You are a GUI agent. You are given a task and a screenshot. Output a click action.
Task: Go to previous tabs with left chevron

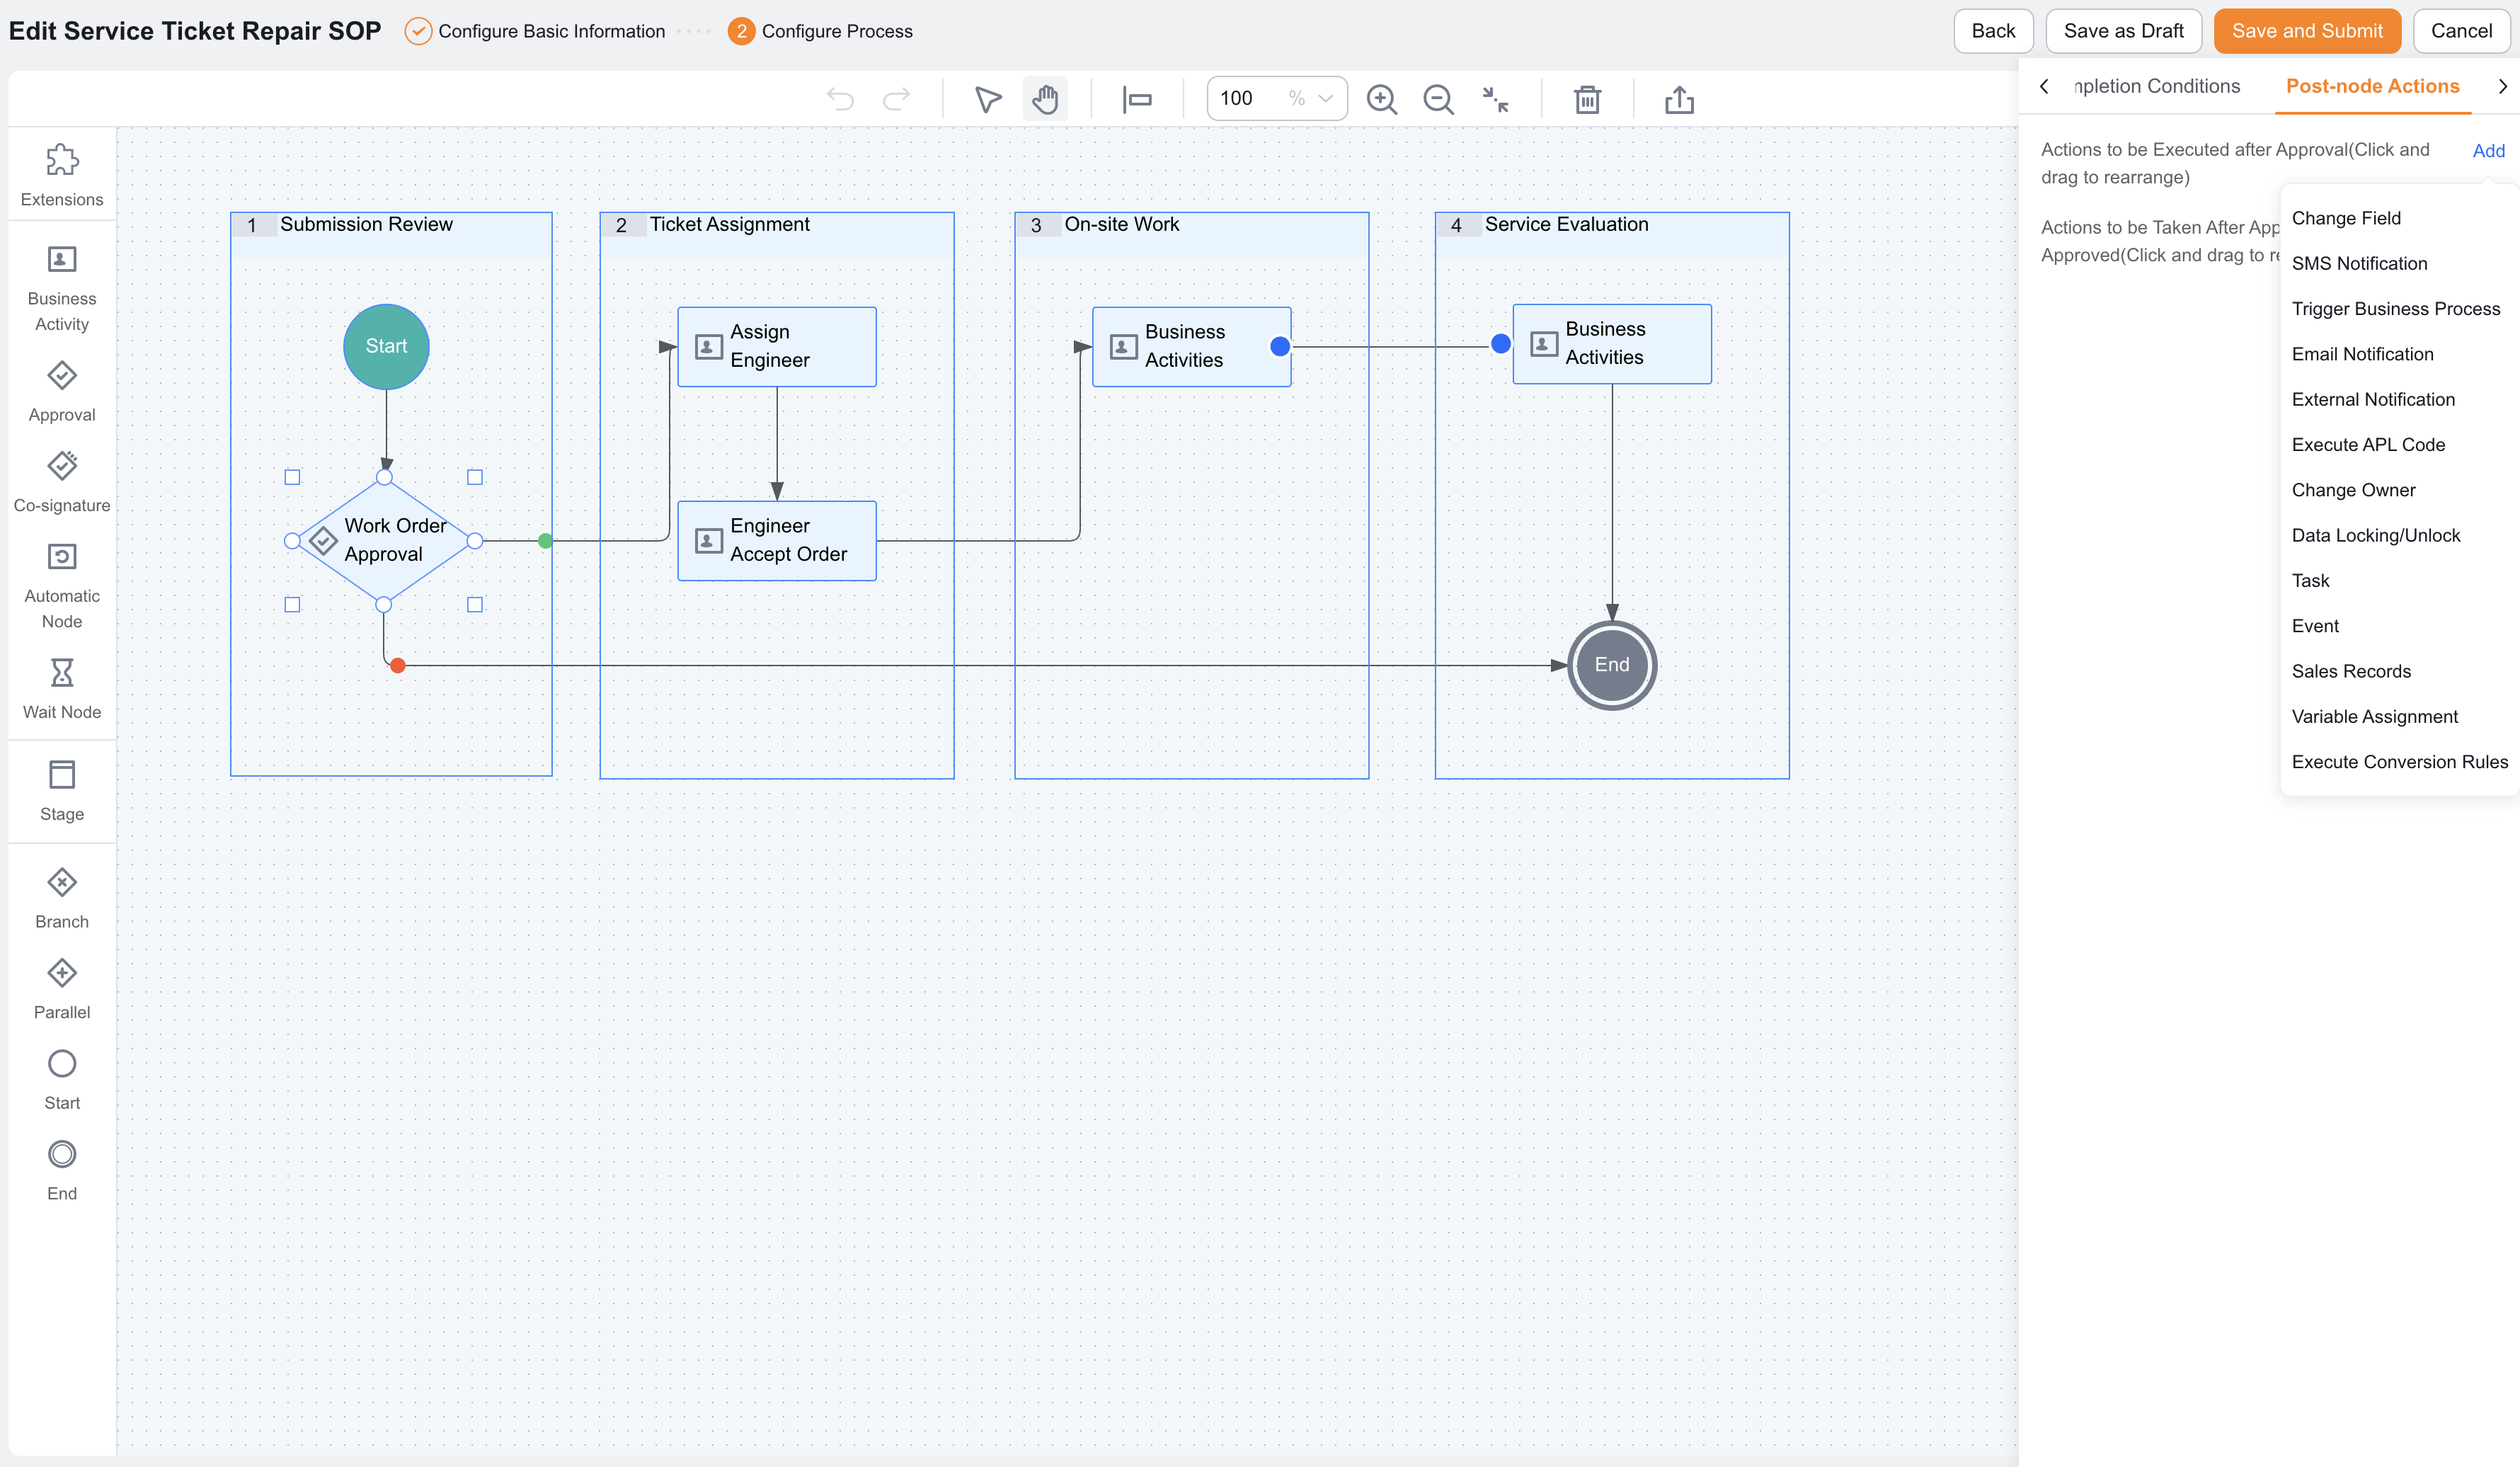click(2045, 86)
